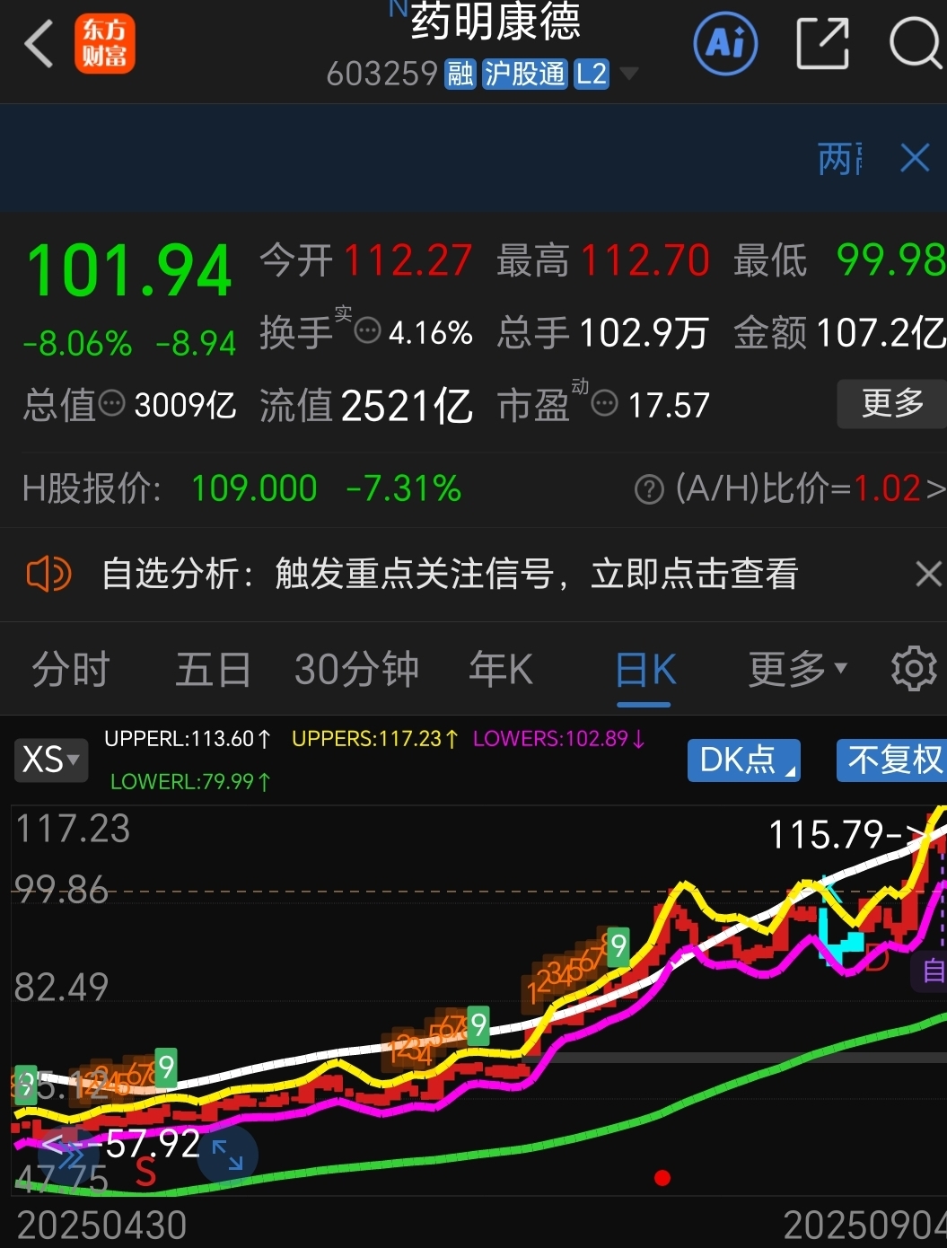Tap the current price 101.94

(x=130, y=271)
